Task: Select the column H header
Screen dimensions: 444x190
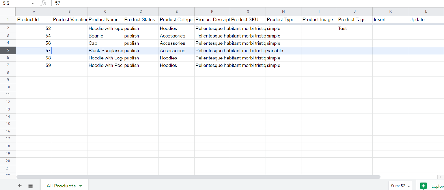Action: (x=284, y=12)
